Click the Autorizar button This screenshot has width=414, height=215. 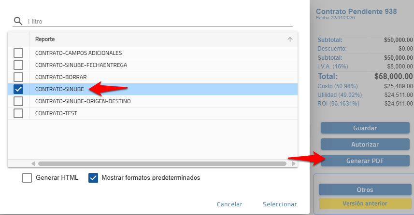[365, 145]
